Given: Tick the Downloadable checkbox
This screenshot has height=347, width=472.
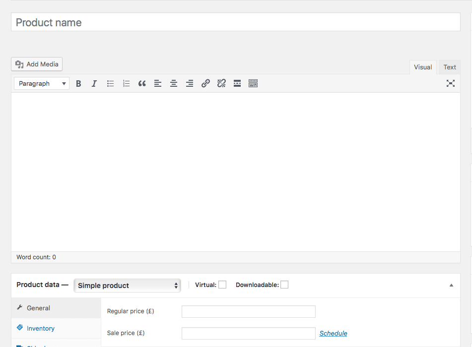Looking at the screenshot, I should (x=284, y=285).
